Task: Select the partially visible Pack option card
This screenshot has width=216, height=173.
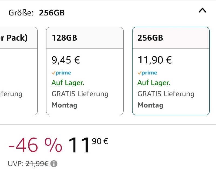Action: pos(19,71)
